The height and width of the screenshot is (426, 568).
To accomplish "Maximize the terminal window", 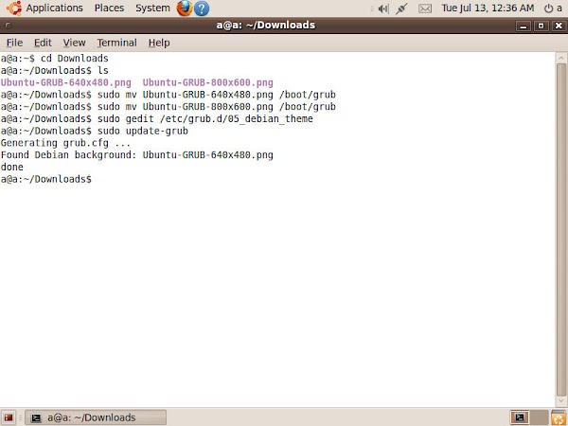I will tap(541, 26).
